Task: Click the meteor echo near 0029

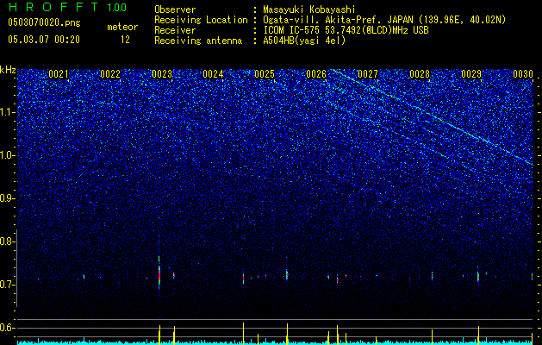Action: click(x=478, y=276)
